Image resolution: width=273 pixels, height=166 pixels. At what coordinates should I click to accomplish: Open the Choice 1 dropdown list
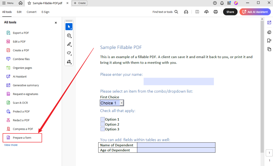[x=122, y=103]
